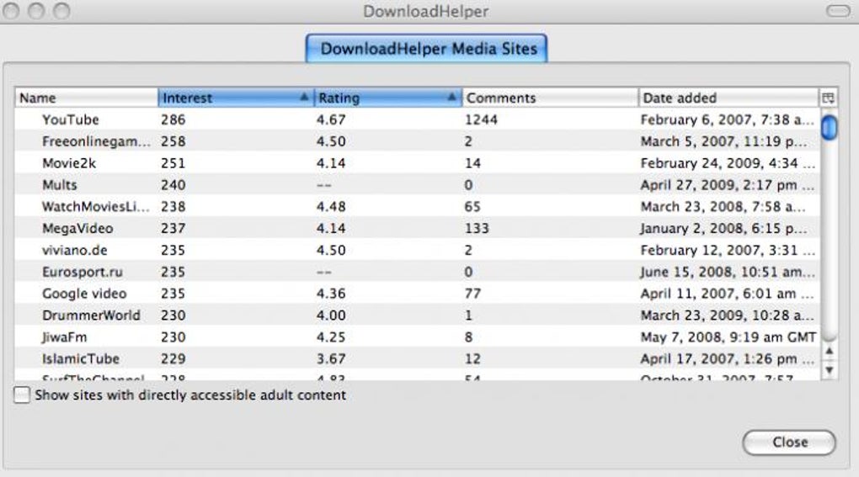Grab the vertical scrollbar thumb
This screenshot has width=859, height=477.
click(829, 127)
